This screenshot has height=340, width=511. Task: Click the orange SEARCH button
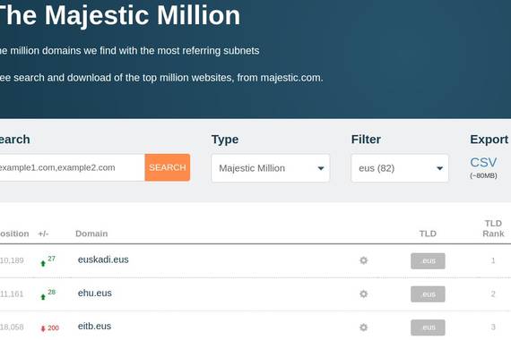[x=167, y=167]
